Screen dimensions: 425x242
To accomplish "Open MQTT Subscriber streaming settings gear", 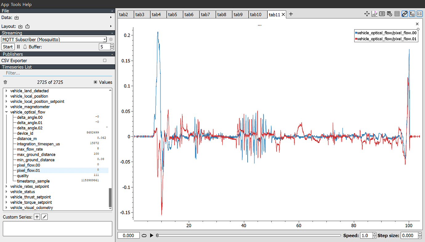I will (x=111, y=39).
